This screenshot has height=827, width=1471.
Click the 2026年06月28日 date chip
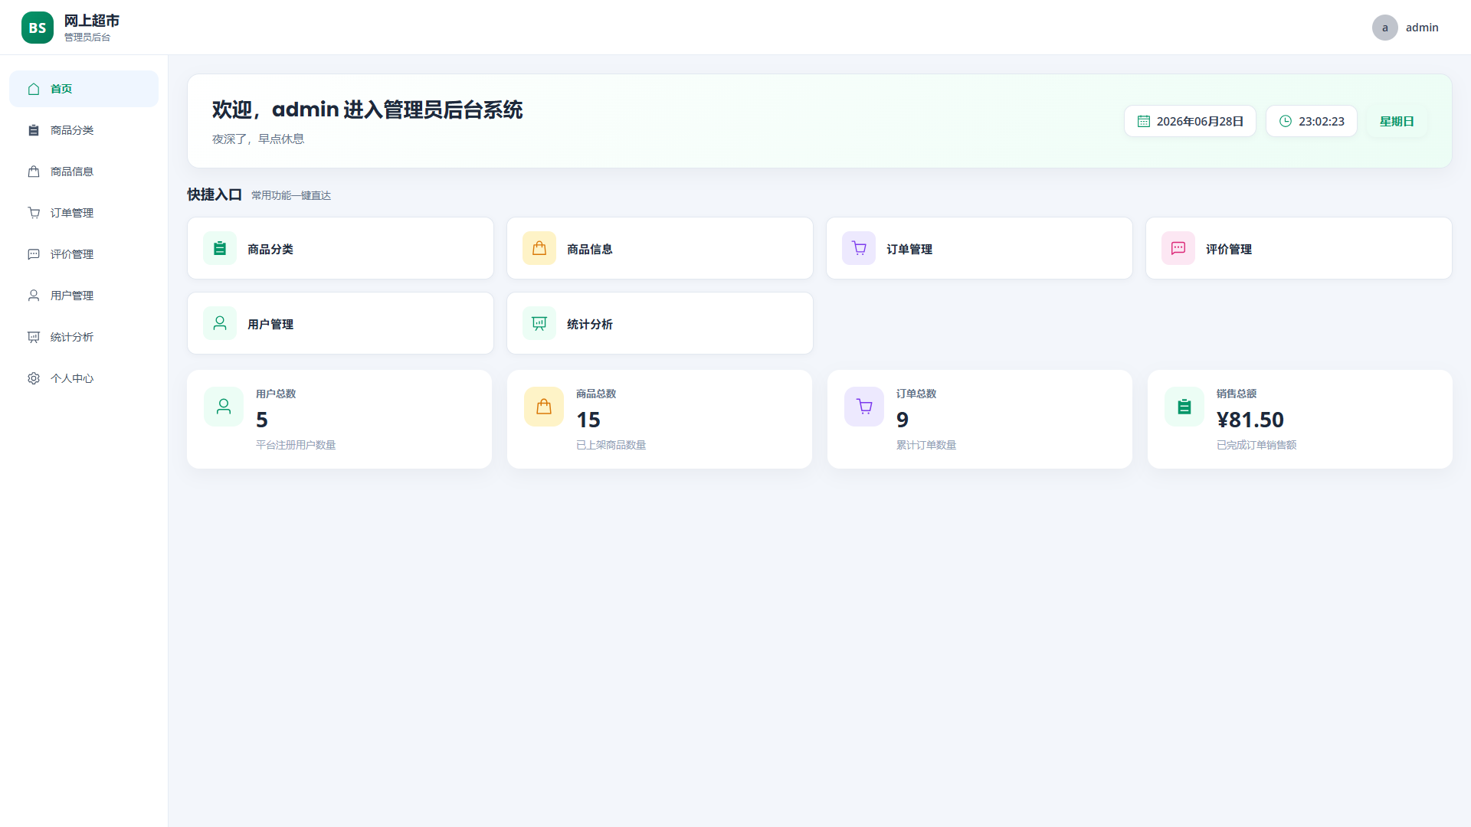[1190, 121]
